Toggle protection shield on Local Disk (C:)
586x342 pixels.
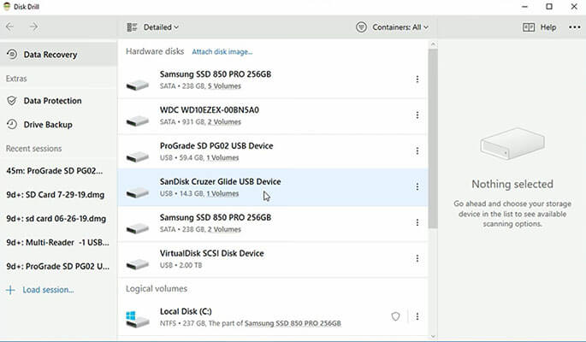coord(395,316)
